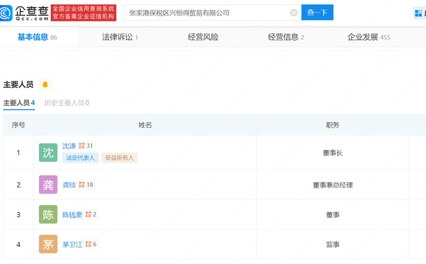Image resolution: width=426 pixels, height=264 pixels.
Task: Click the bell alert icon beside 主要人员
Action: [45, 85]
